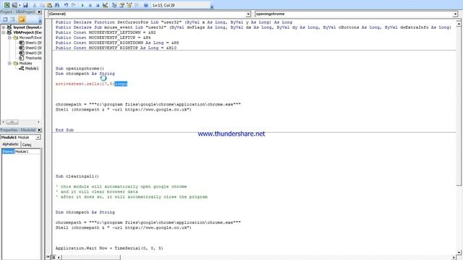Click the Project panel horizontal scrollbar thumb

pyautogui.click(x=12, y=122)
